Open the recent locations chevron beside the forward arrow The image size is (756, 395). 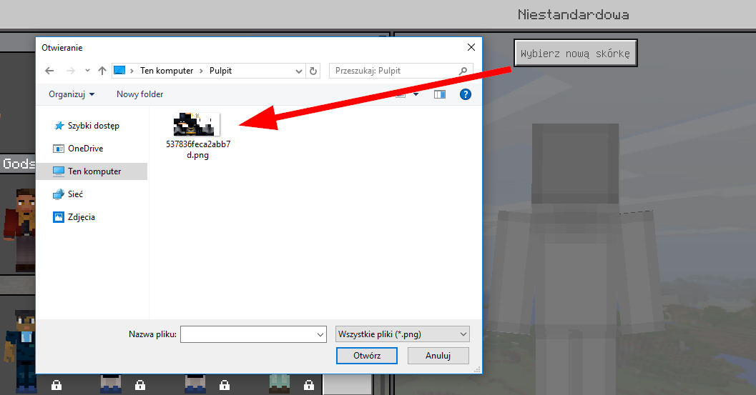point(87,71)
